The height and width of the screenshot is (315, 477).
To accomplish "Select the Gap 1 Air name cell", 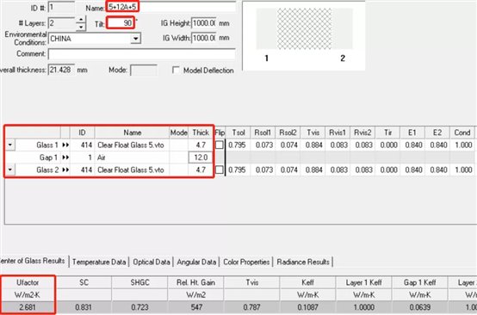I will coord(132,157).
